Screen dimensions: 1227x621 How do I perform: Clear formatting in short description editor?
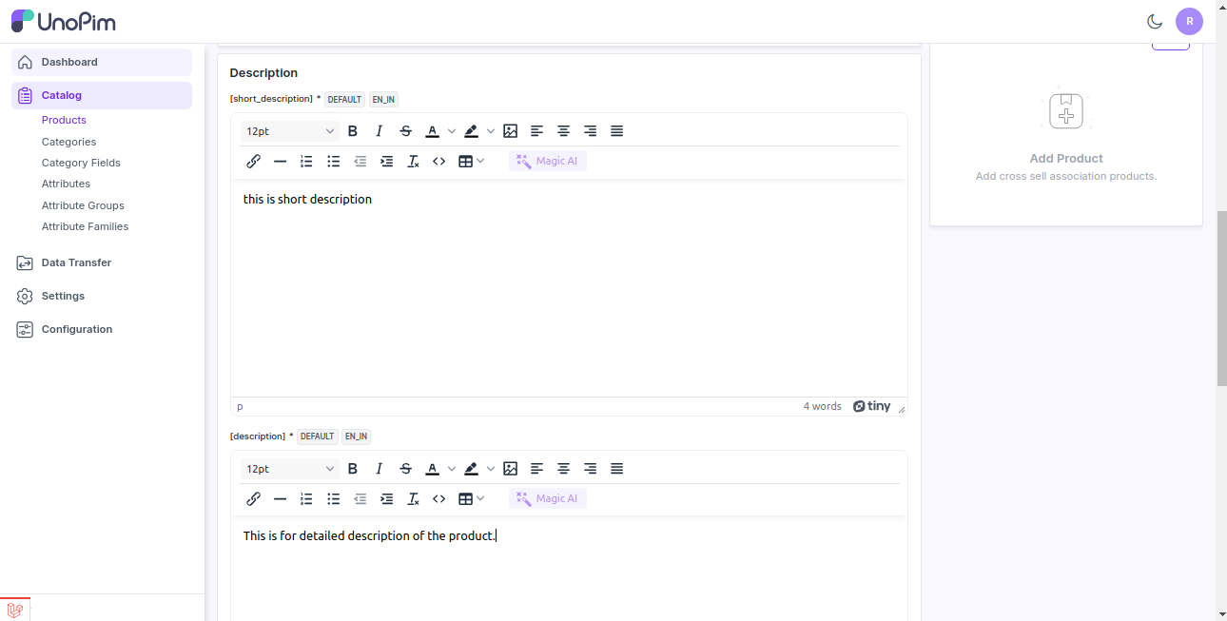pyautogui.click(x=413, y=162)
